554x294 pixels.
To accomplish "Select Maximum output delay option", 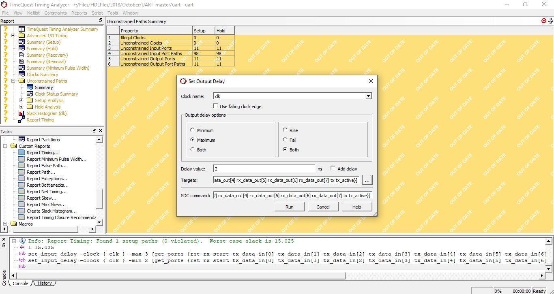I will (192, 140).
